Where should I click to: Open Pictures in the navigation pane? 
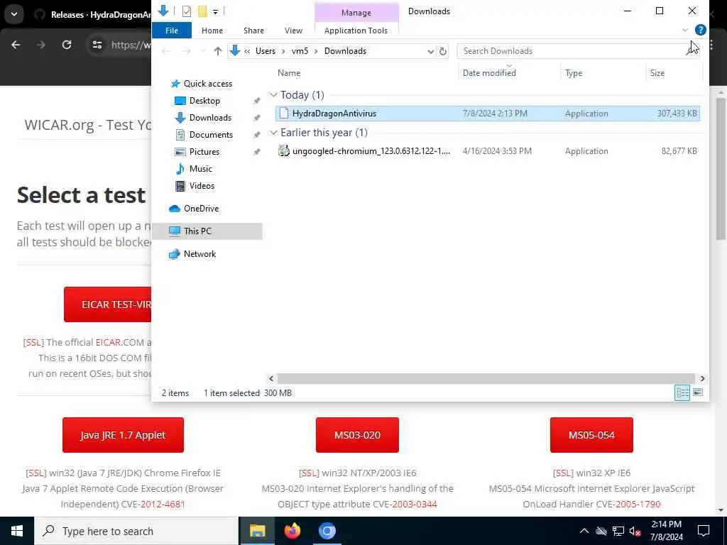point(204,152)
